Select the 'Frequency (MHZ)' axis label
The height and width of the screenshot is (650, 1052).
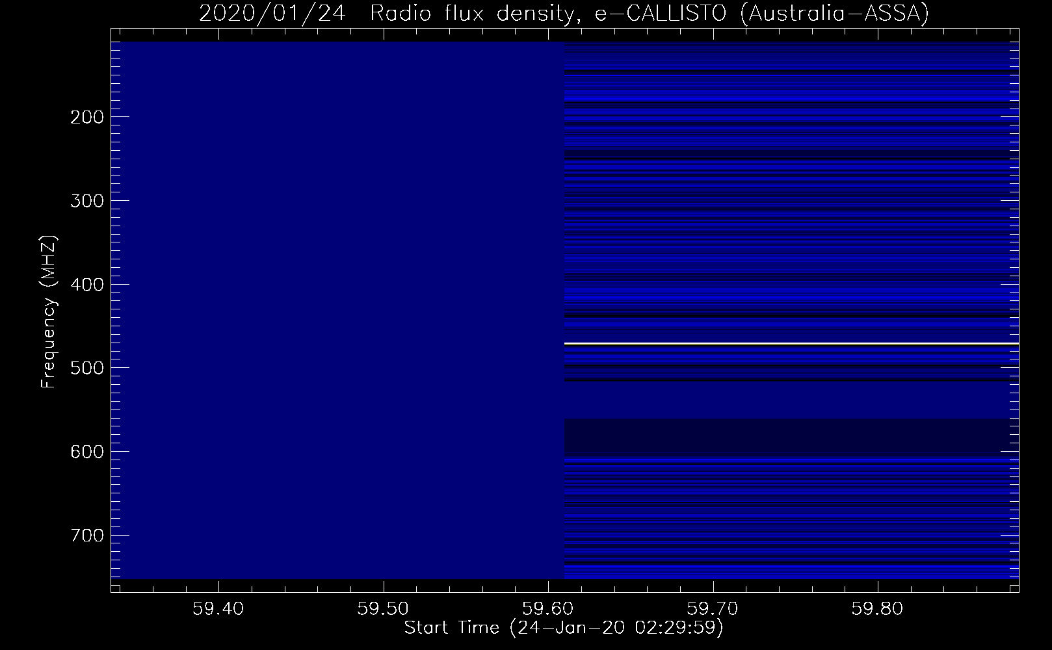point(49,312)
